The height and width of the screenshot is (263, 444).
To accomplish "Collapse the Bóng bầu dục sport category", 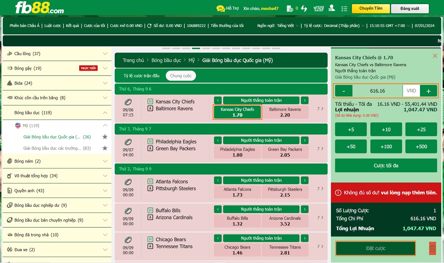I will point(105,113).
